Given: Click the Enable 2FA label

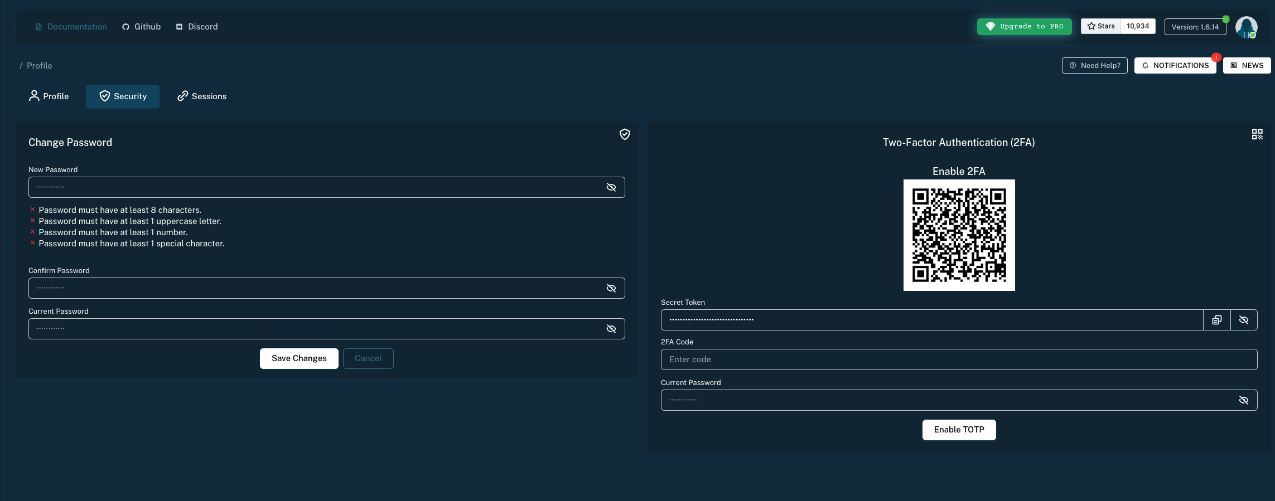Looking at the screenshot, I should [959, 171].
